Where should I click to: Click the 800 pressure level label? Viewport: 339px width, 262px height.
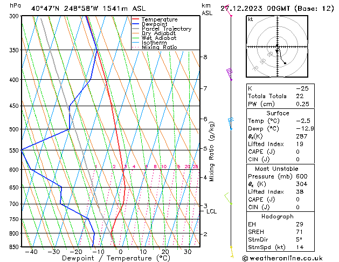[x=15, y=233]
